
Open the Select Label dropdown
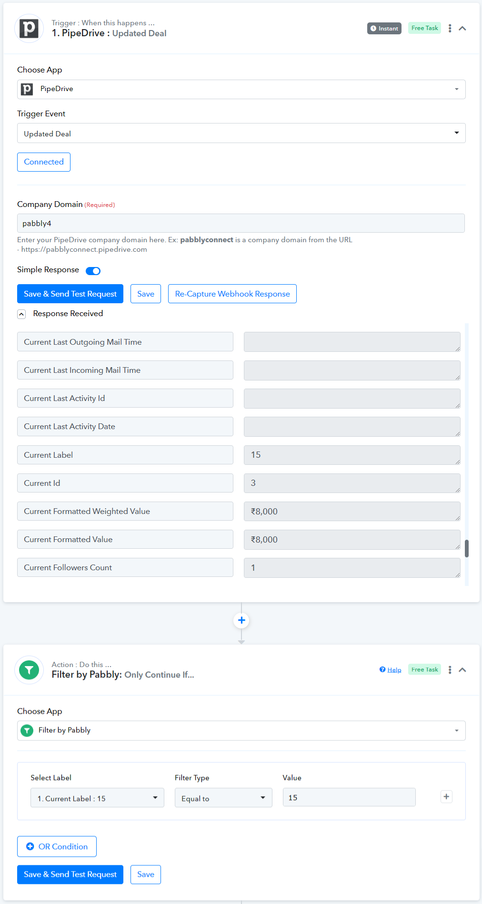point(97,798)
